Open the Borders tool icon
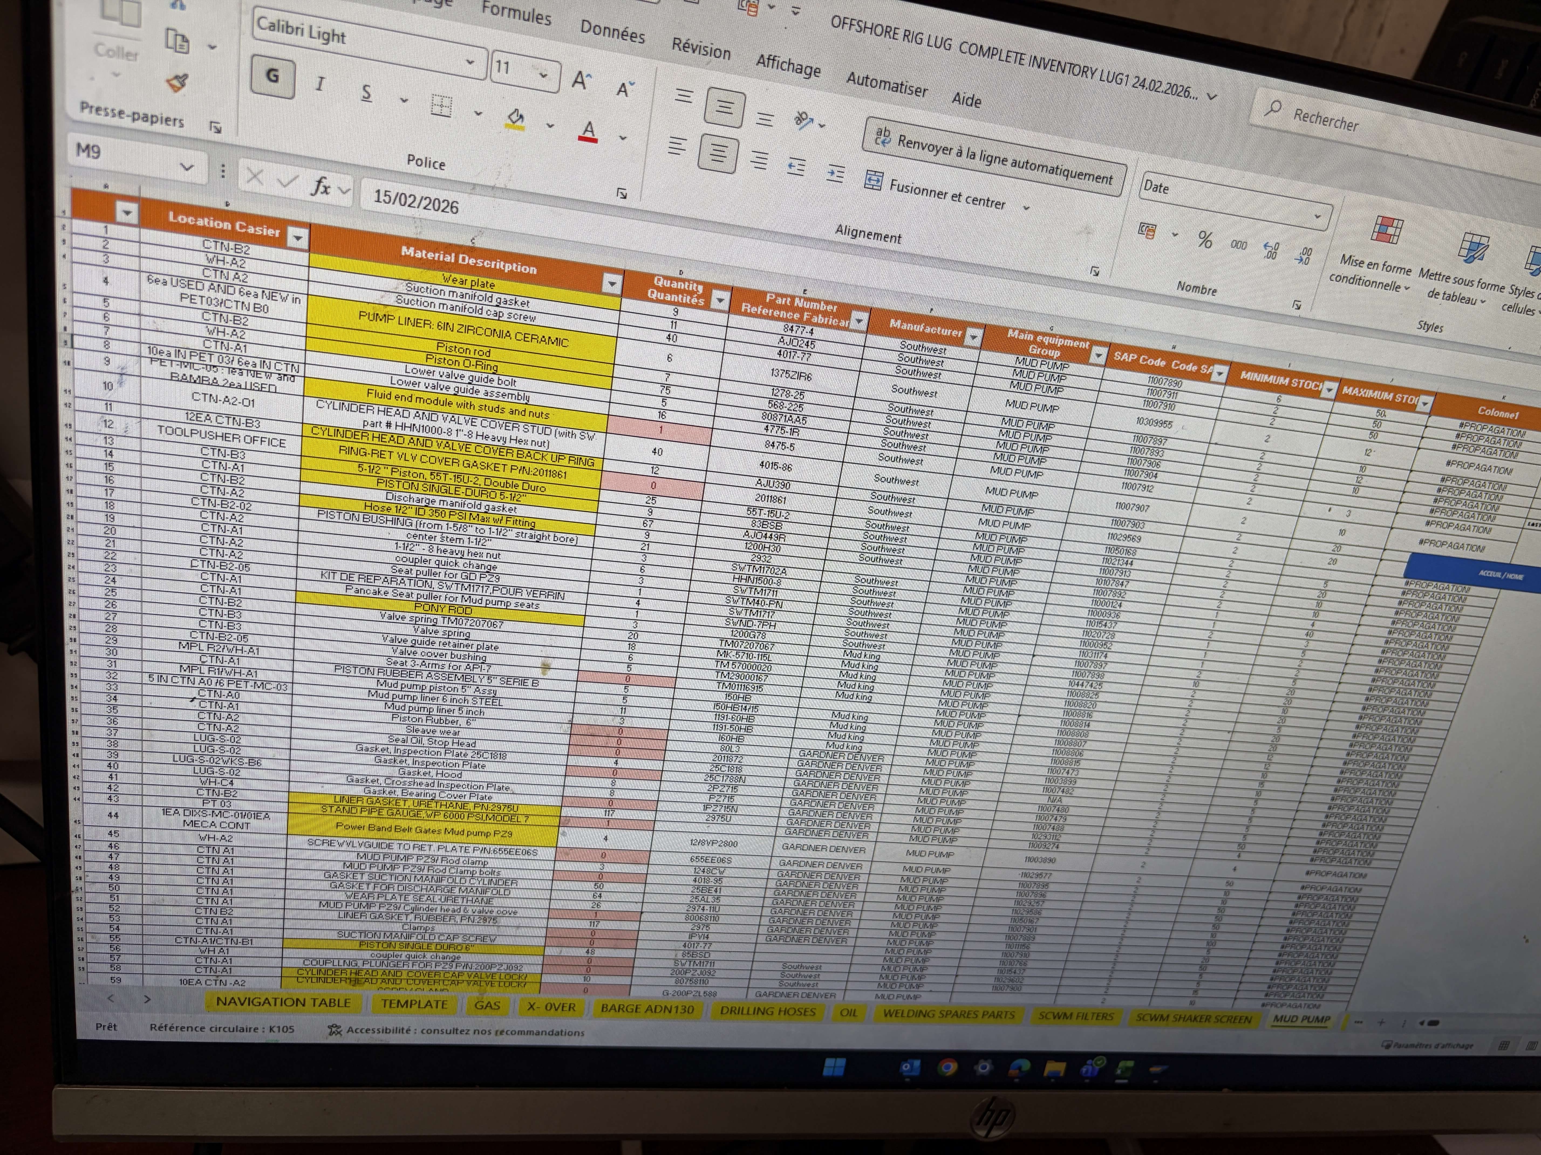 [441, 106]
